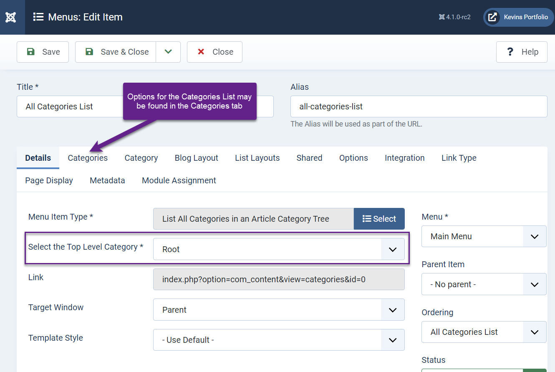Click the Menus list icon in header

tap(38, 17)
